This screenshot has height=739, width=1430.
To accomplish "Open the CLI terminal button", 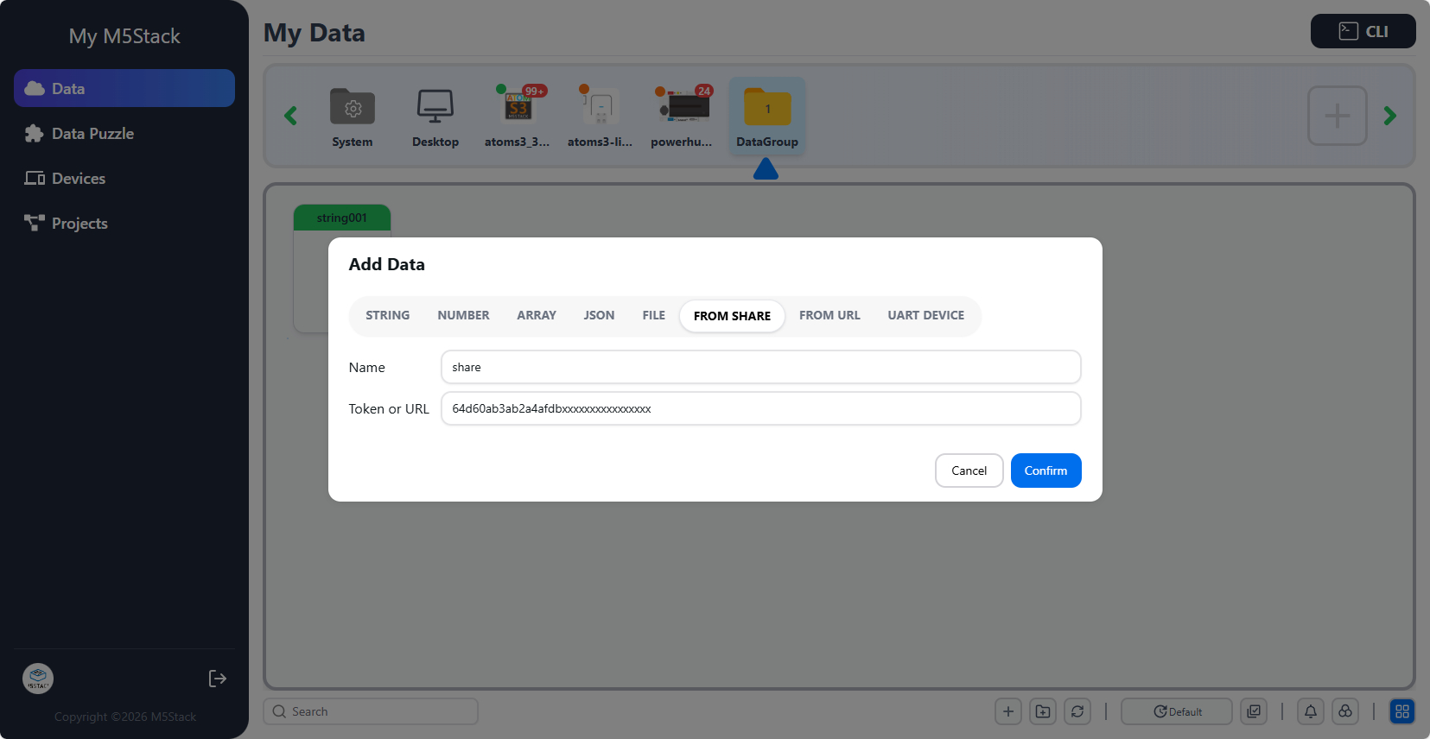I will tap(1363, 31).
